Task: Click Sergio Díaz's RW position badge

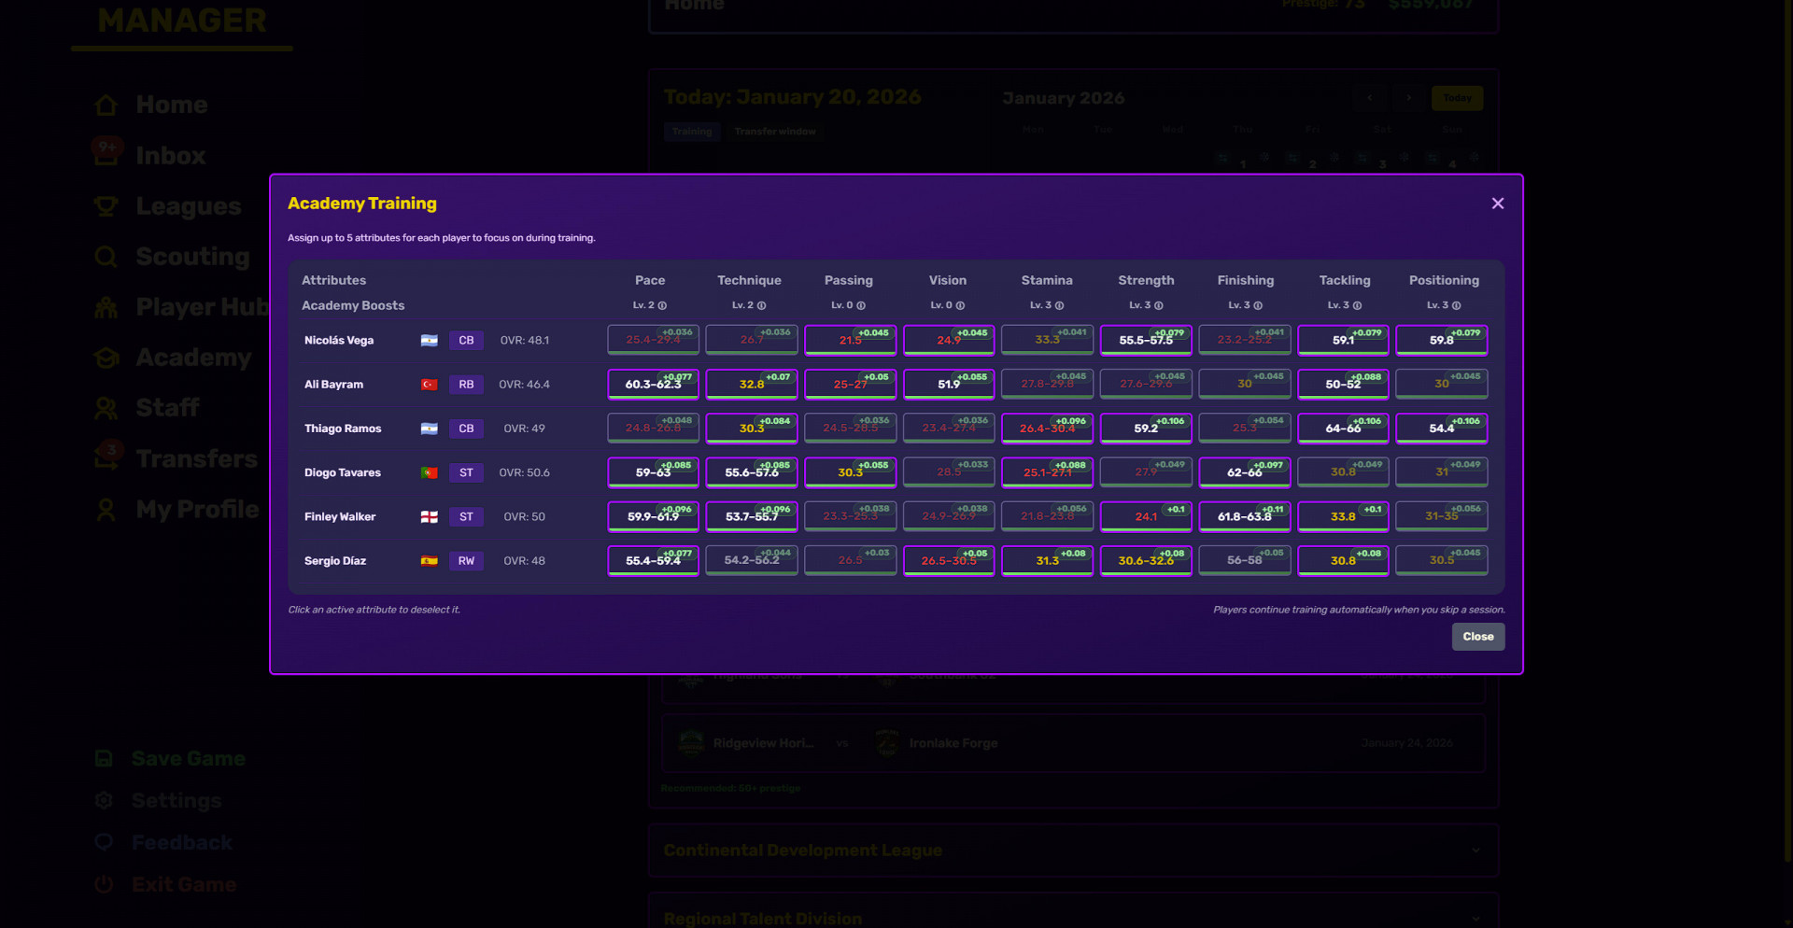Action: (466, 561)
